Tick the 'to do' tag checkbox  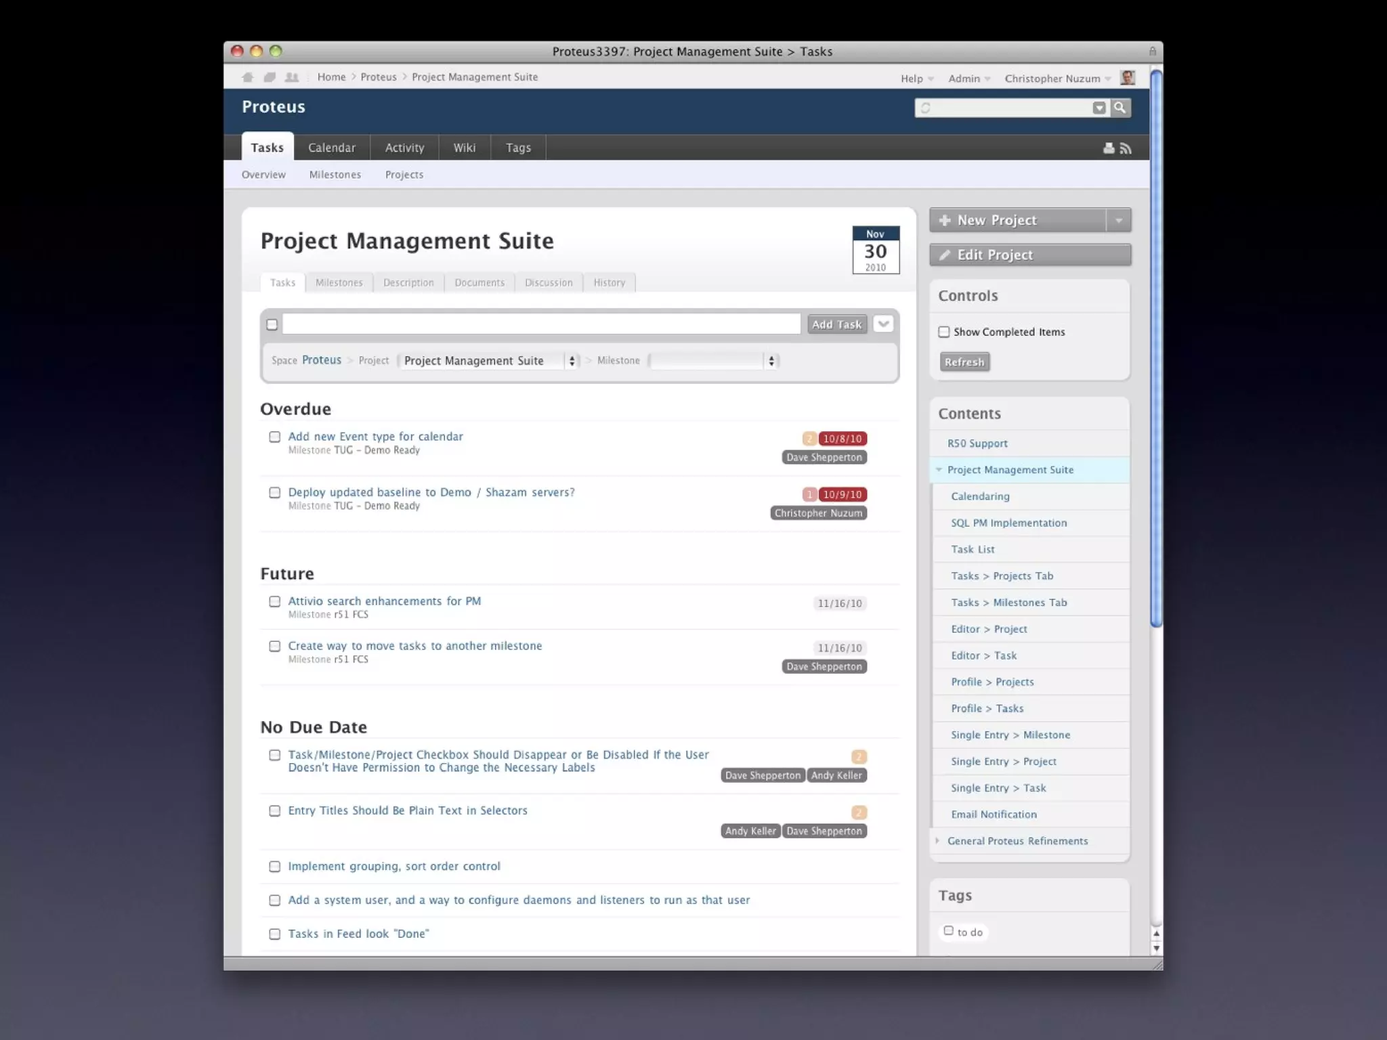pyautogui.click(x=949, y=931)
